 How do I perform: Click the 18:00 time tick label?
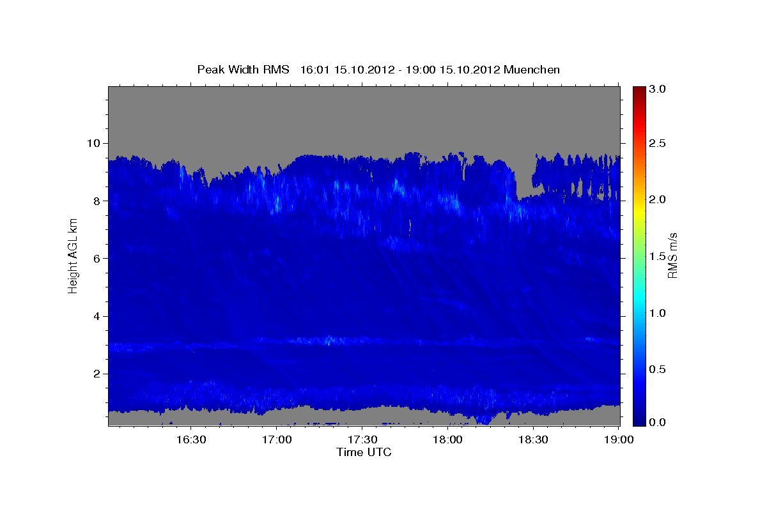(447, 440)
